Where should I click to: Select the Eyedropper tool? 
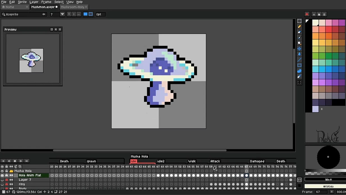coord(299,38)
